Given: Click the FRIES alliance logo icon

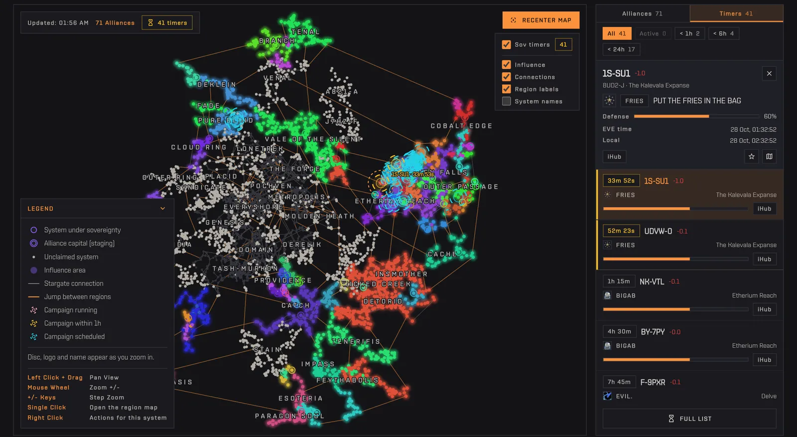Looking at the screenshot, I should (x=609, y=101).
